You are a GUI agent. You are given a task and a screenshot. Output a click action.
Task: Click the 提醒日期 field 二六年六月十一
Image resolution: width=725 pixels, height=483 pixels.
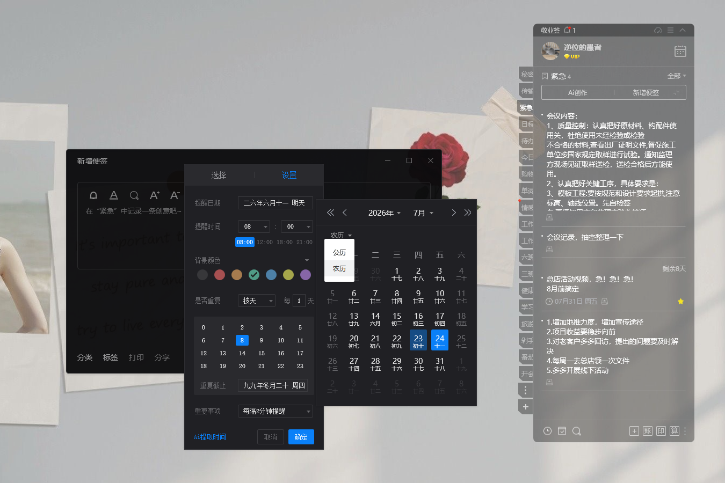pyautogui.click(x=275, y=203)
